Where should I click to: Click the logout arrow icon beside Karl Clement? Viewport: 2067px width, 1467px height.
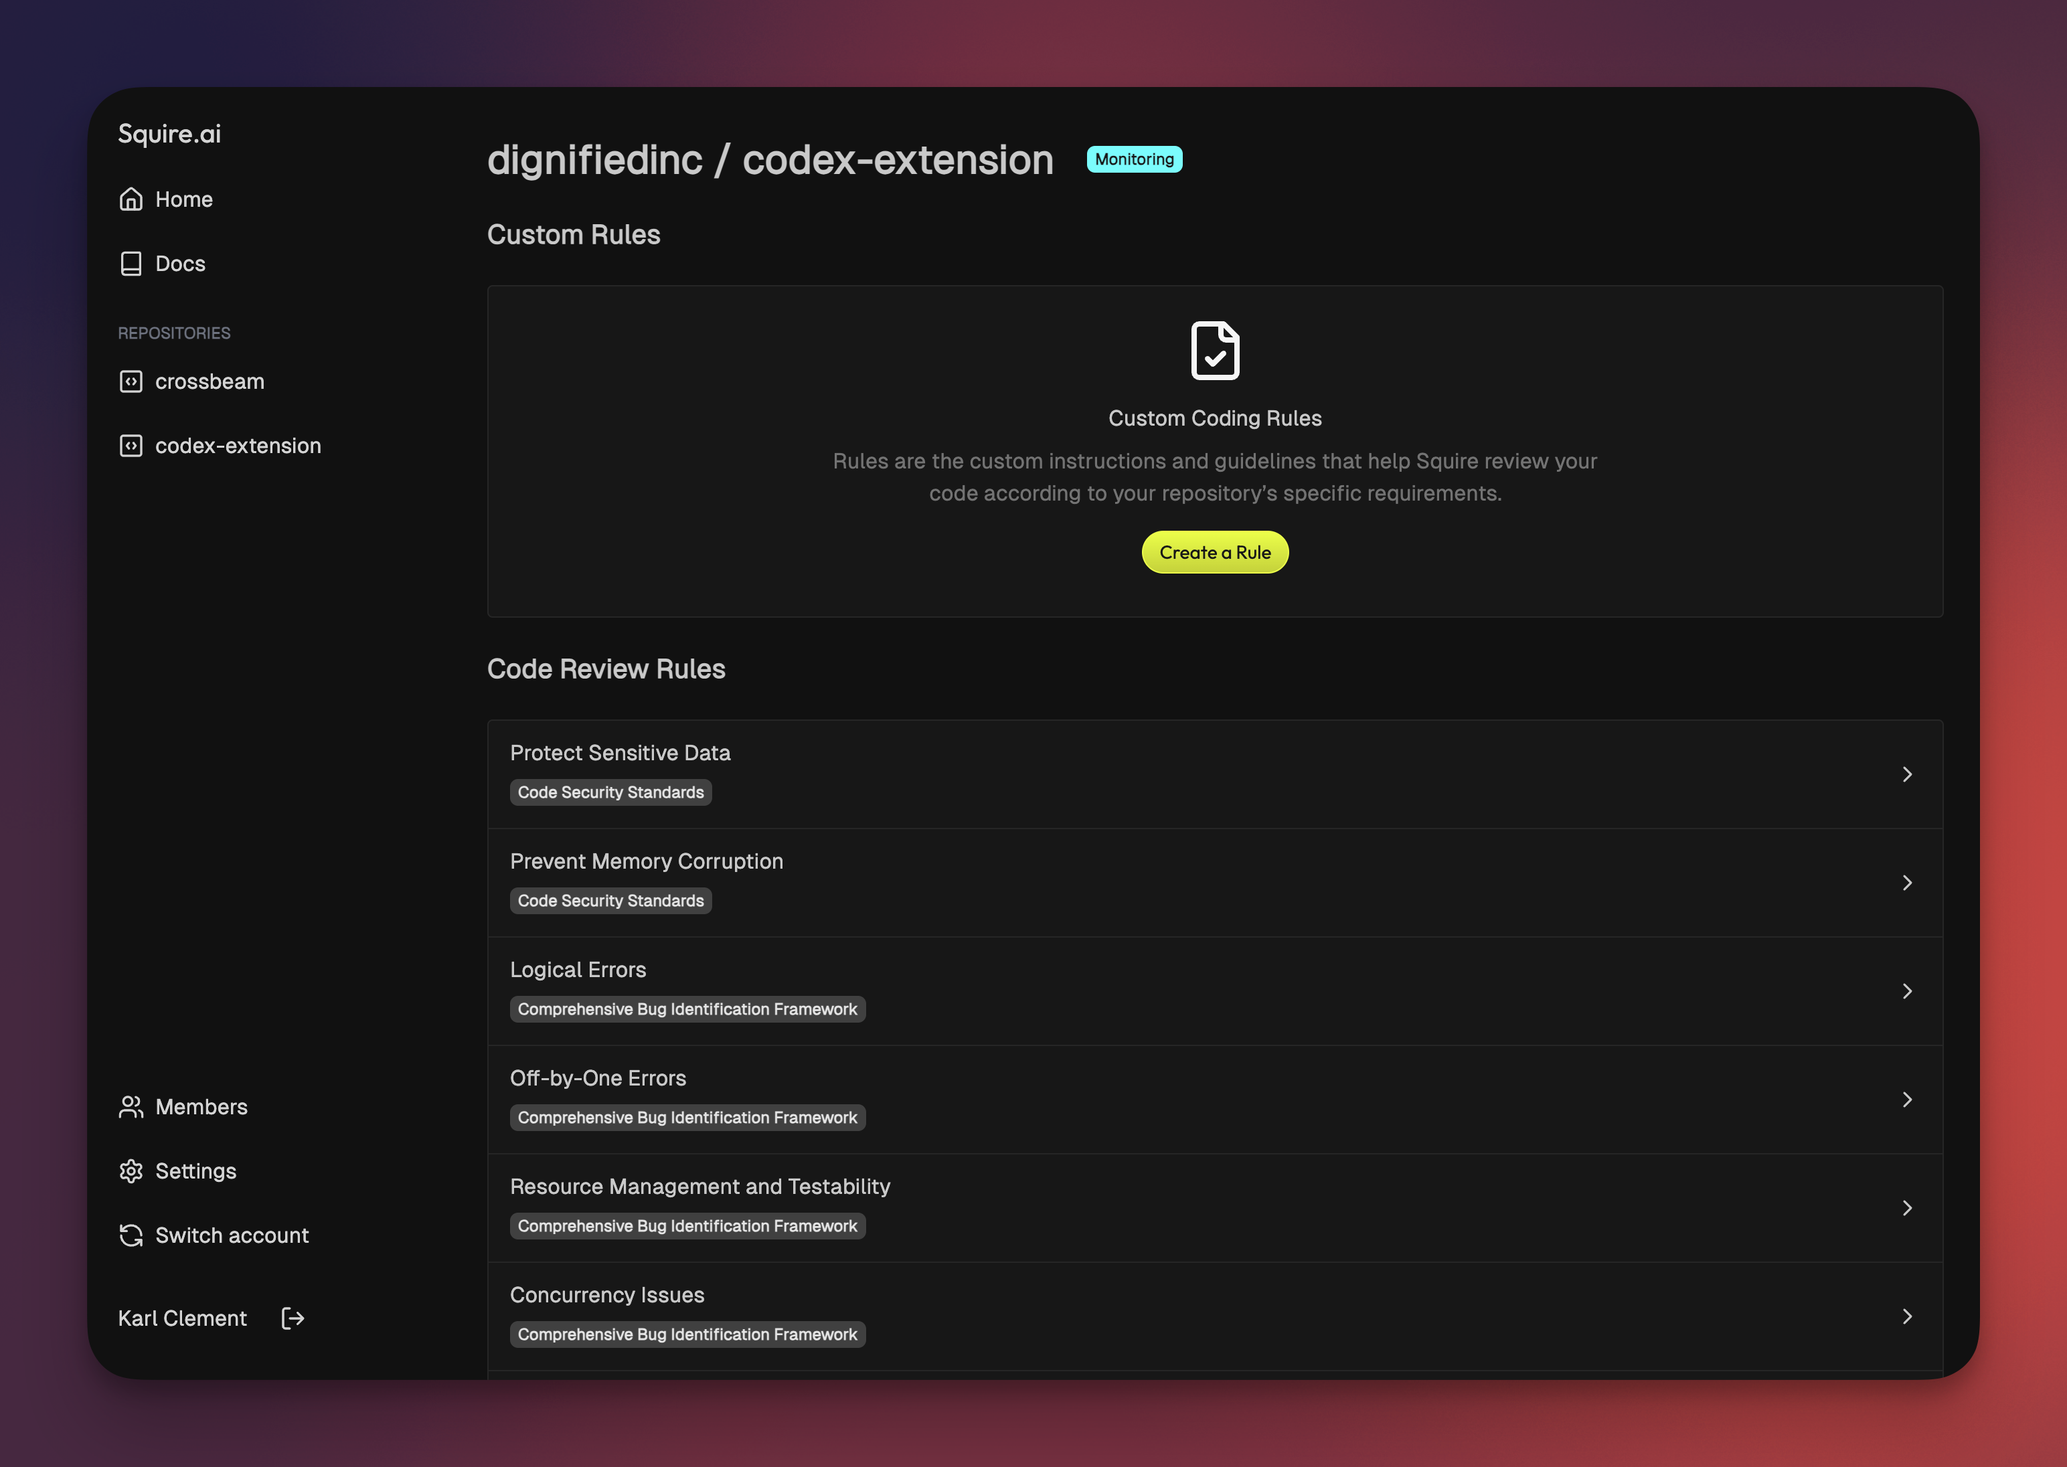click(293, 1318)
